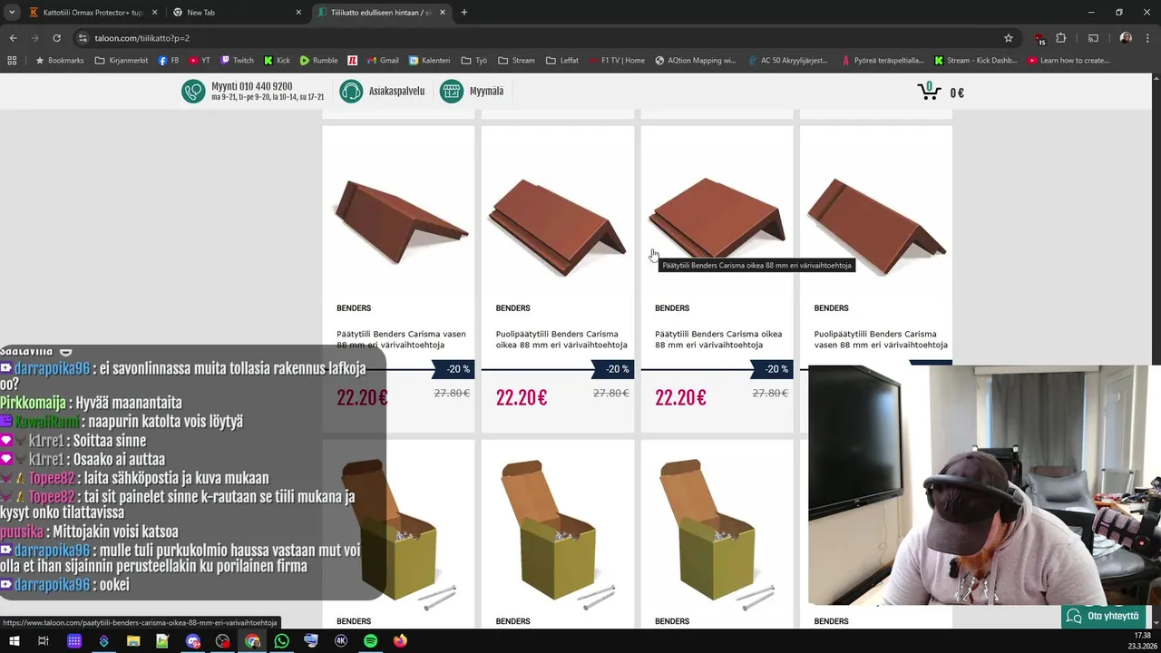The image size is (1161, 653).
Task: Expand the Kirjanmerkit bookmark folder
Action: point(122,61)
